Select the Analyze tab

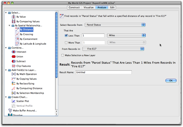point(102,7)
